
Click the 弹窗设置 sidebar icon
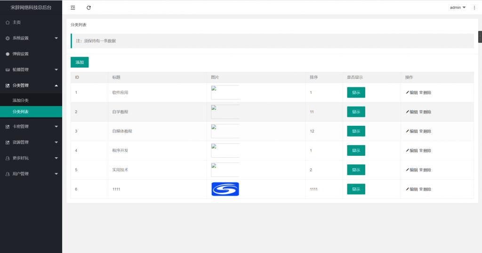8,54
